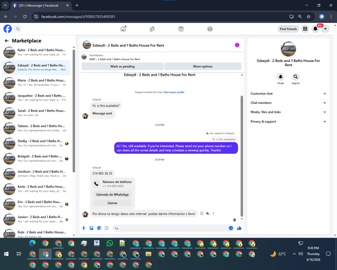The image size is (337, 270).
Task: Open the Windows Start menu
Action: coord(6,254)
